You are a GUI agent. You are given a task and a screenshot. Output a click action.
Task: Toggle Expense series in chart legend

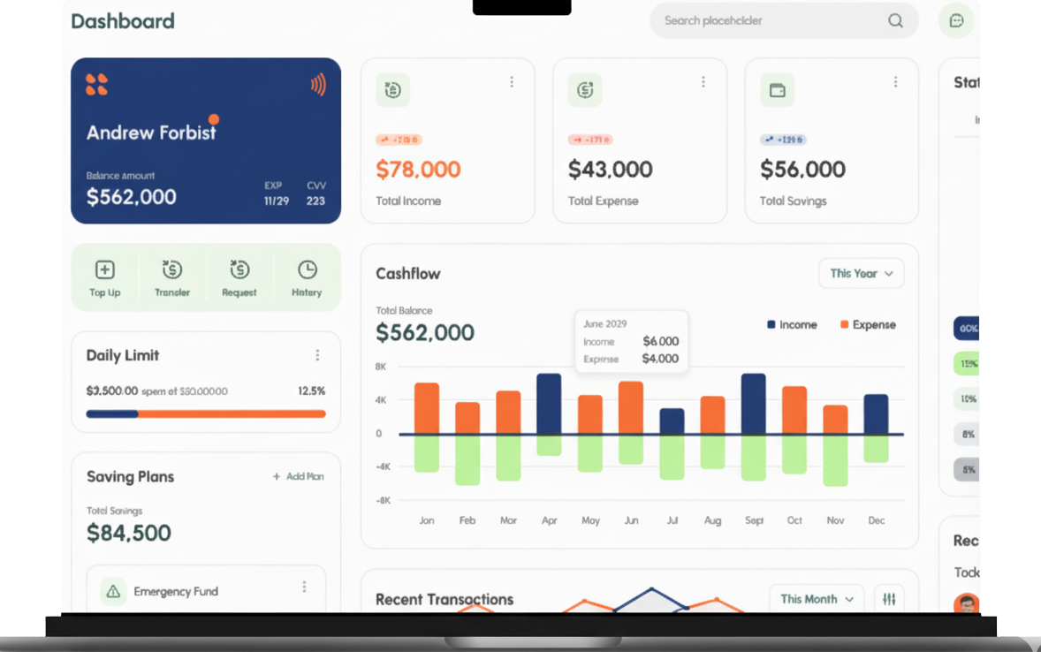point(868,325)
